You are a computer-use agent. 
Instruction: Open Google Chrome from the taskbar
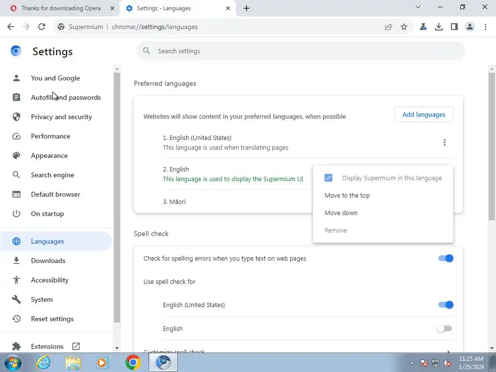click(x=133, y=362)
